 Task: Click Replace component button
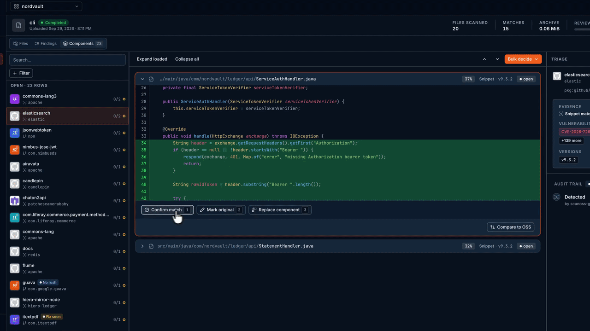(x=280, y=210)
